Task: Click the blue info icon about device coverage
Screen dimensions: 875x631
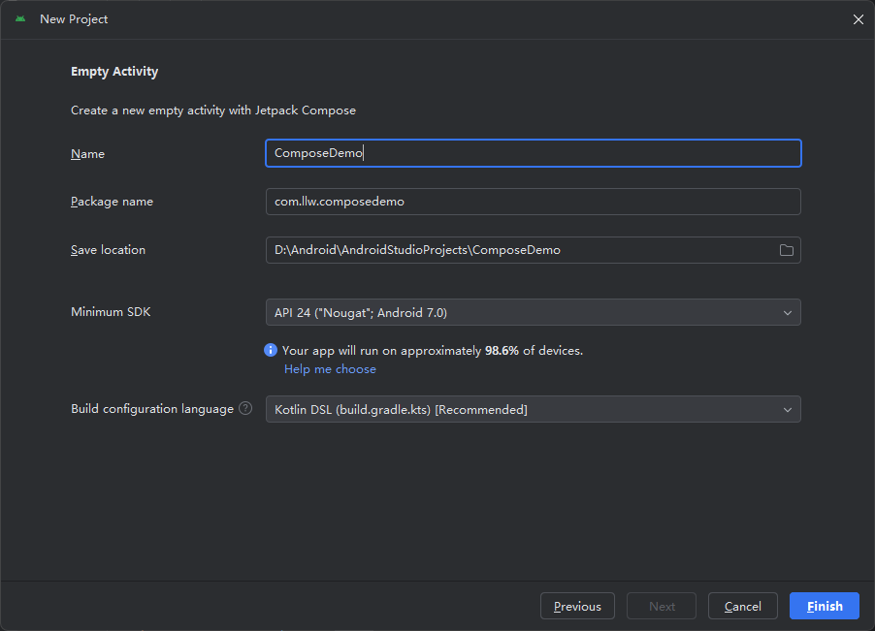Action: coord(271,350)
